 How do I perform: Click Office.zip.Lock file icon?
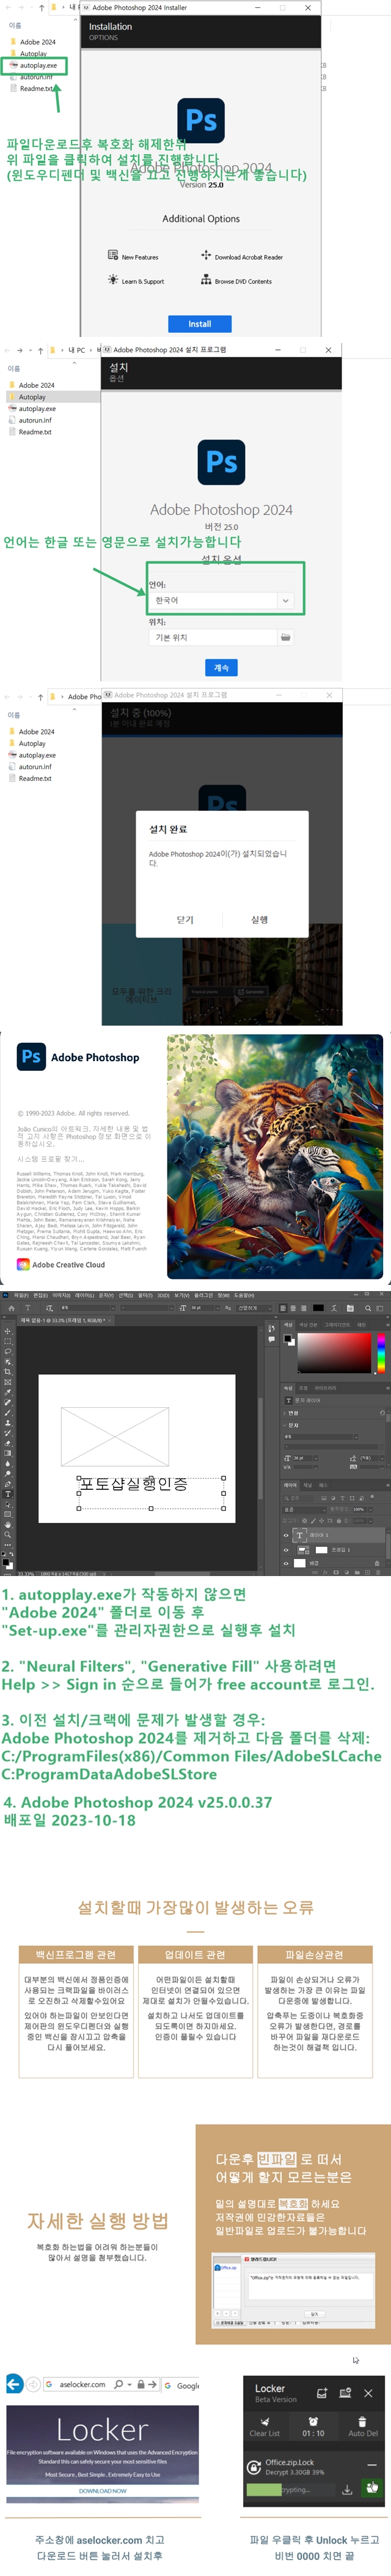coord(254,2467)
